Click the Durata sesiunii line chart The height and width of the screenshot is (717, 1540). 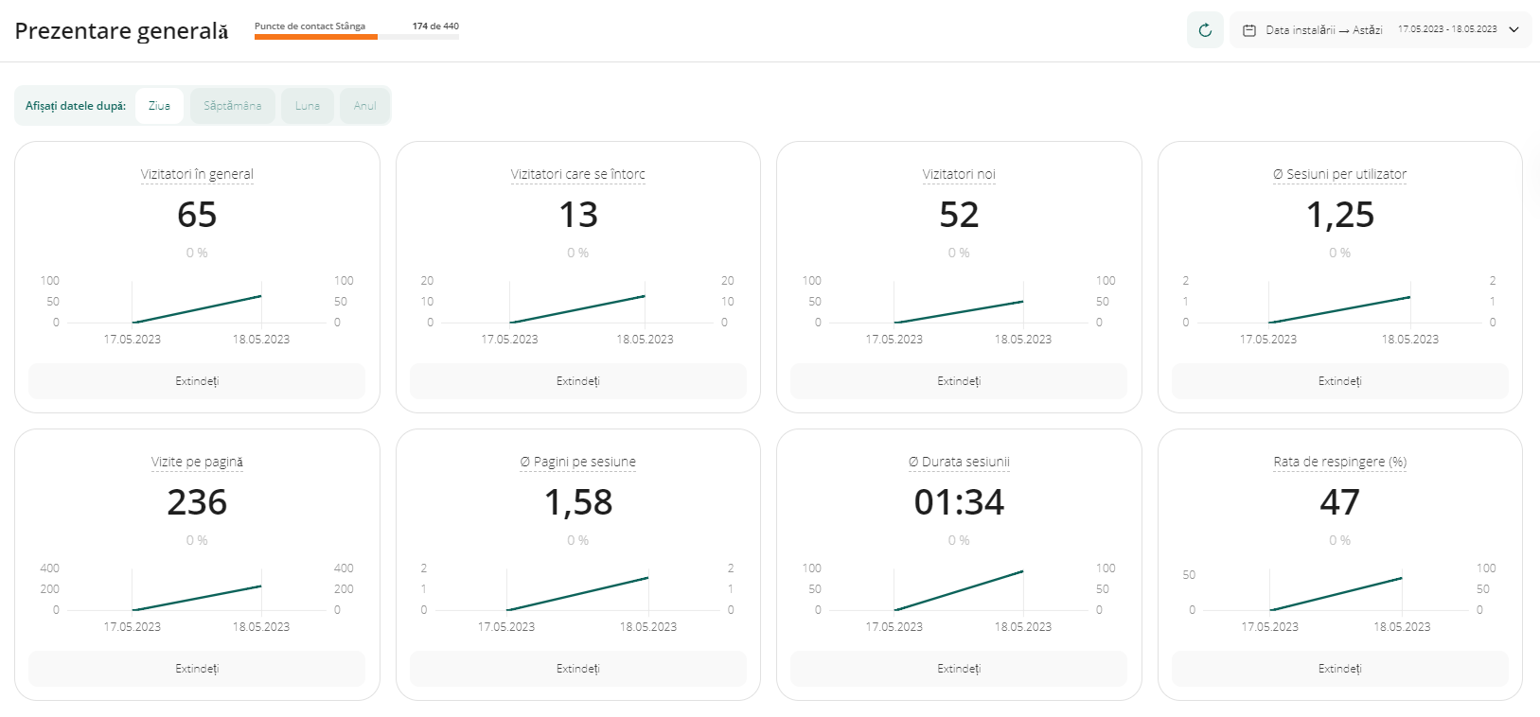pyautogui.click(x=958, y=591)
